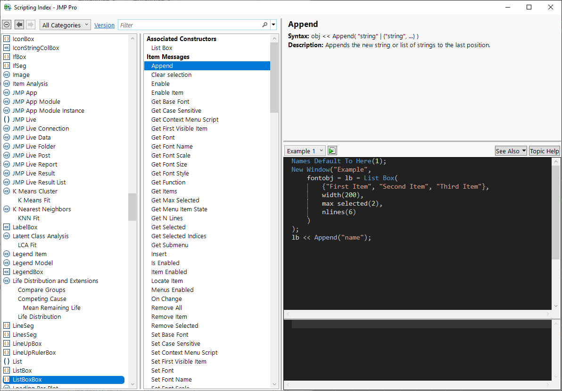
Task: Click the Version link
Action: 104,25
